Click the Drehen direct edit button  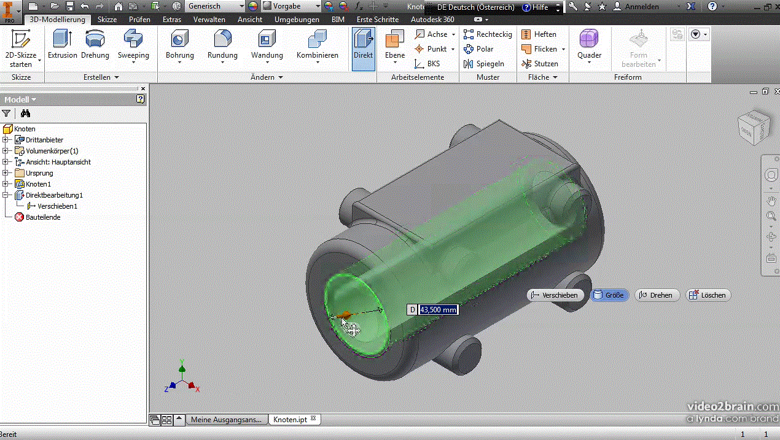click(x=657, y=295)
